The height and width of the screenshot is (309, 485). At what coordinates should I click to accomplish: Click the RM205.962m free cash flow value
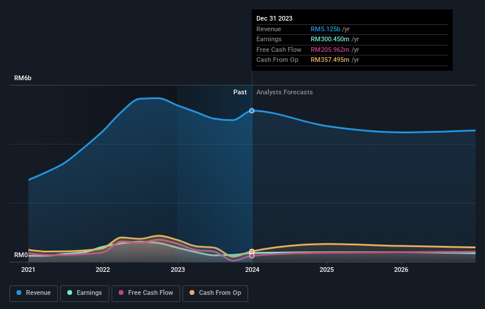coord(330,50)
